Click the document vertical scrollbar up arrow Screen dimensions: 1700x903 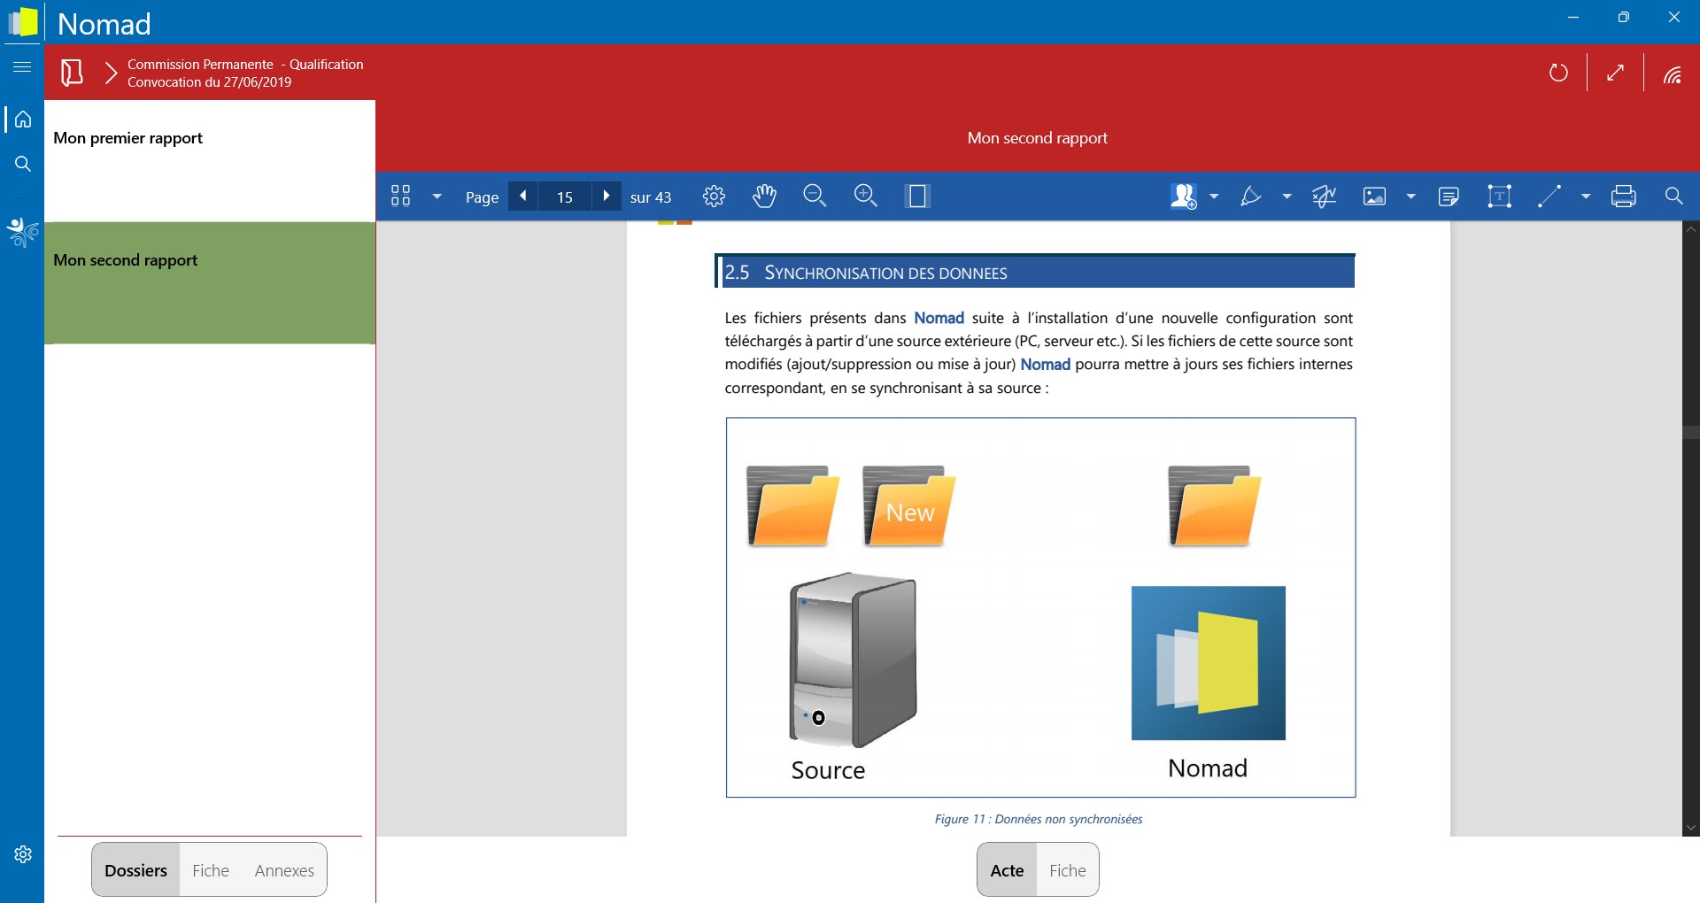[1691, 228]
